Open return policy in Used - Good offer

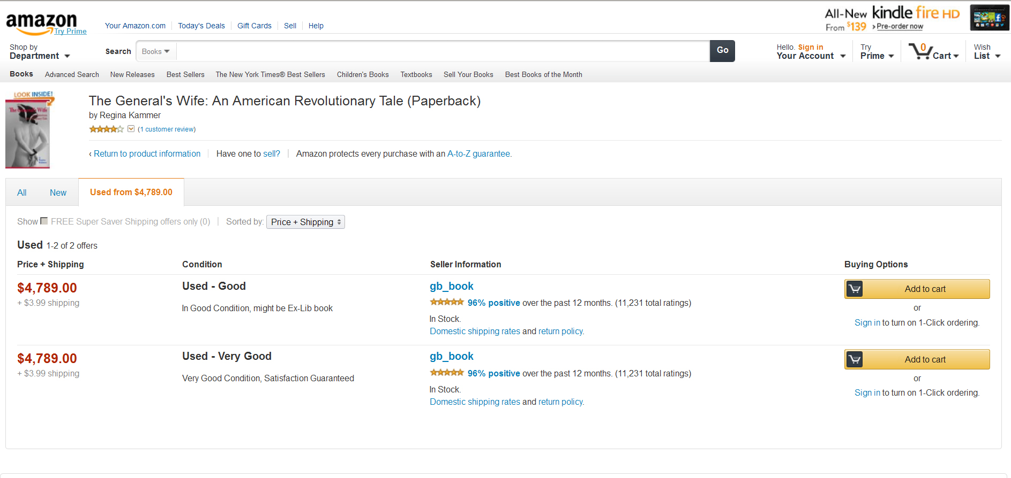561,331
